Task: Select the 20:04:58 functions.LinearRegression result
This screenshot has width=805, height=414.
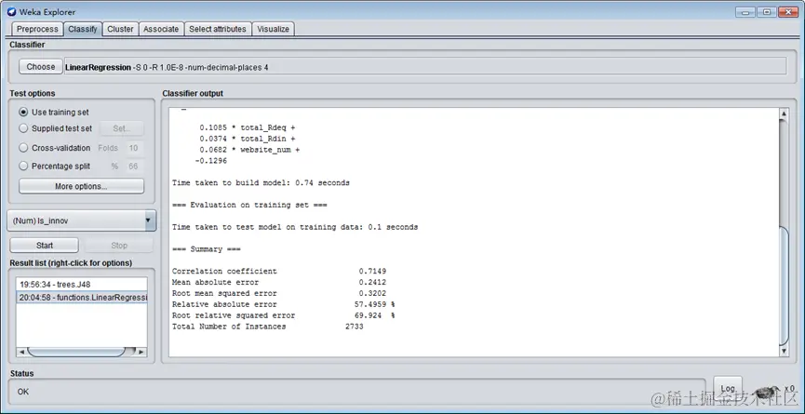Action: click(82, 297)
